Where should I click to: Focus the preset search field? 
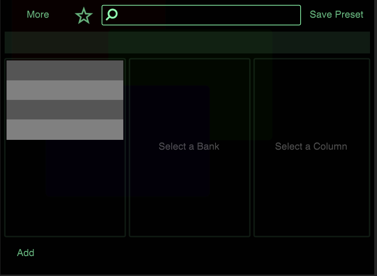click(x=201, y=15)
